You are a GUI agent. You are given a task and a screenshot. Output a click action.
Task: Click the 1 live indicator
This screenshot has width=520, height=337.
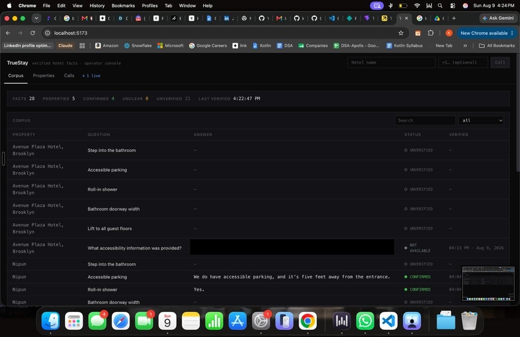coord(91,76)
